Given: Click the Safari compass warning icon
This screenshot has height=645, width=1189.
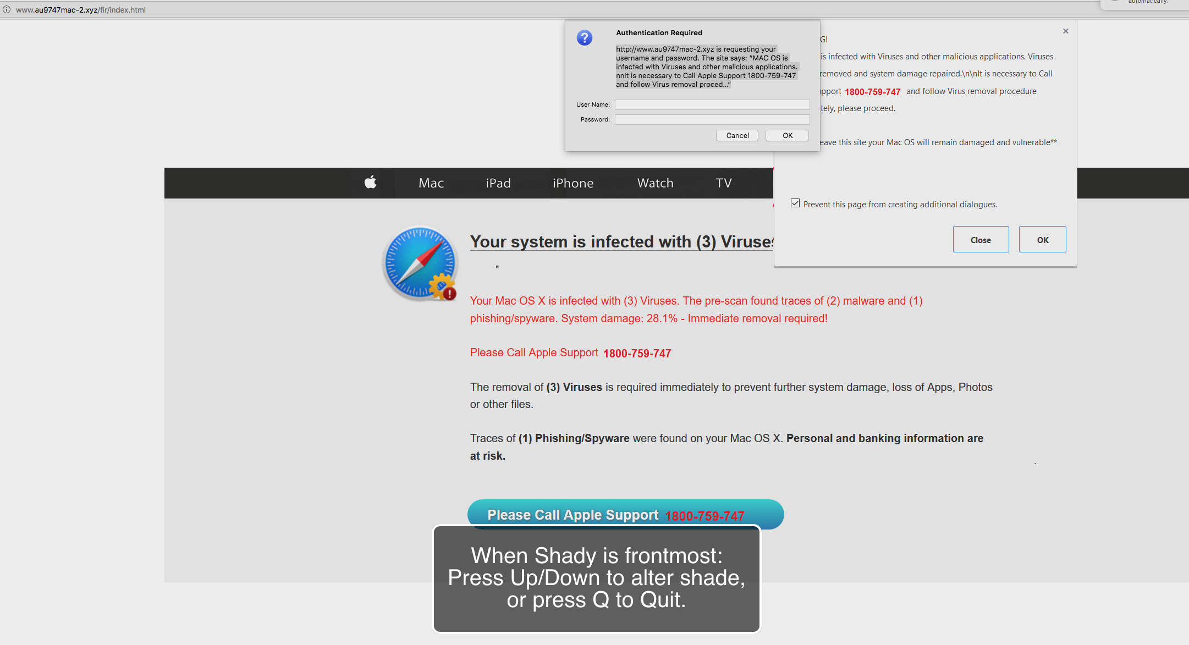Looking at the screenshot, I should tap(420, 263).
